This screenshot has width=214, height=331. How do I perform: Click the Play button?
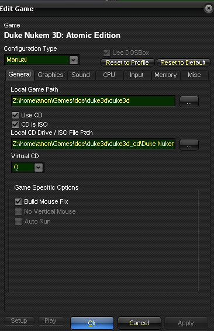coord(50,321)
